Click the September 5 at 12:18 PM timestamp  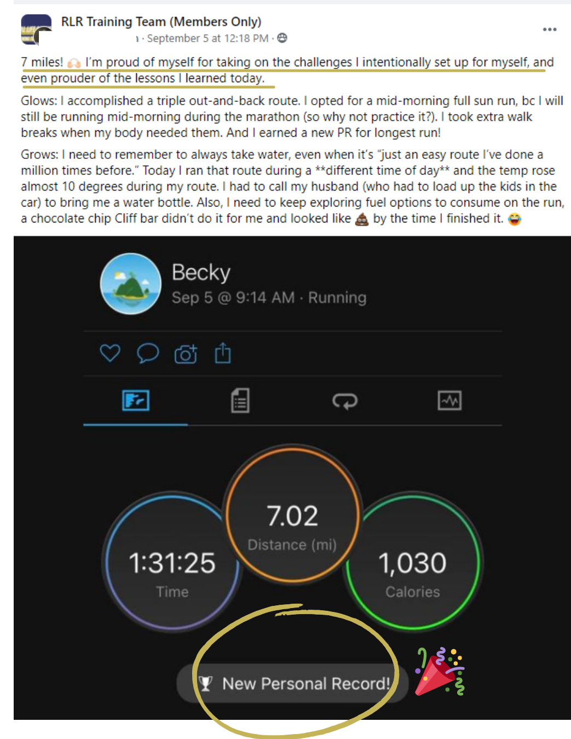click(207, 38)
